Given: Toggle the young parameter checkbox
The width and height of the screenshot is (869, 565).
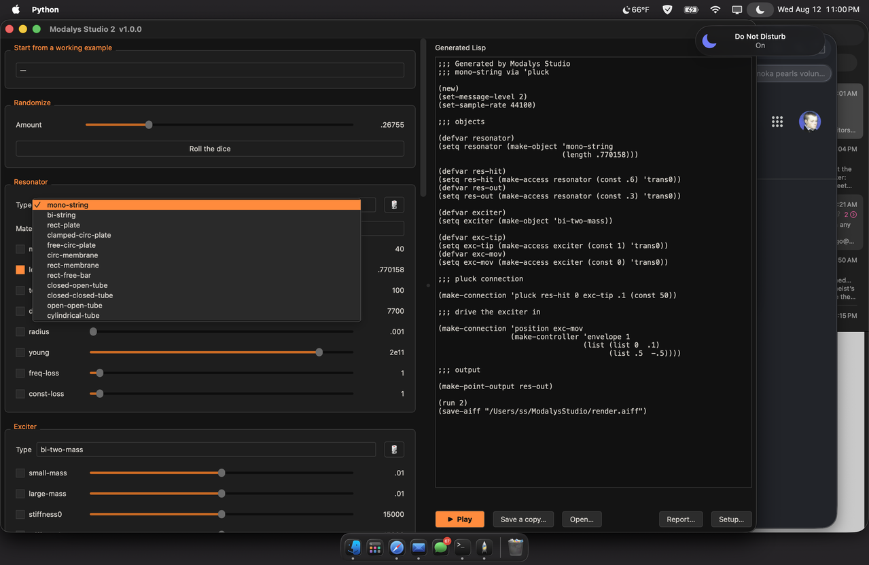Looking at the screenshot, I should click(x=20, y=352).
